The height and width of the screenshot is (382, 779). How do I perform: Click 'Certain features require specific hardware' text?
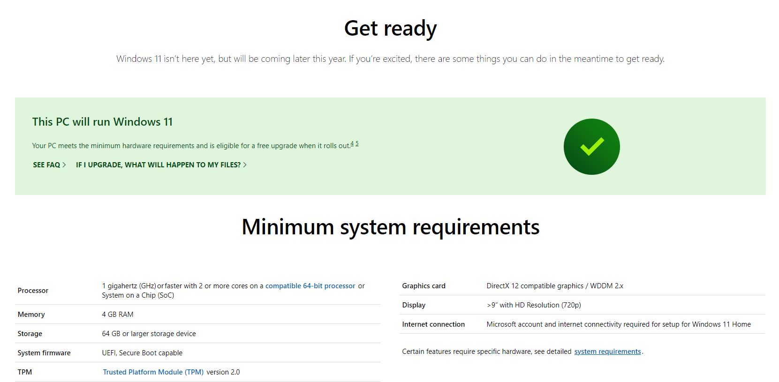[487, 352]
